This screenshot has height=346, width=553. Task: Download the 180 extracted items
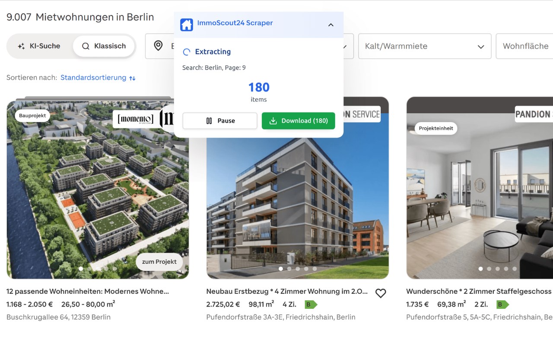(x=298, y=121)
